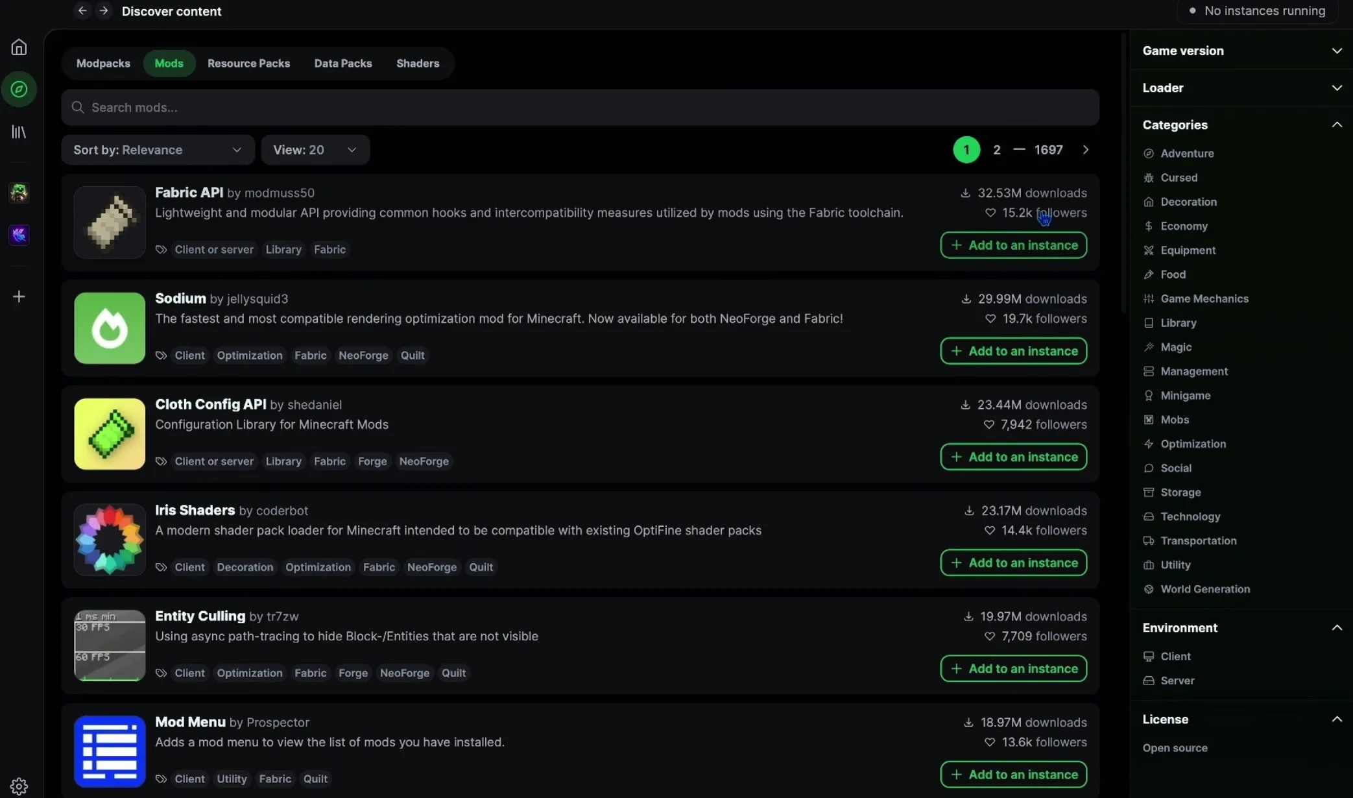This screenshot has height=798, width=1353.
Task: Open the Iris Shaders icon
Action: [110, 540]
